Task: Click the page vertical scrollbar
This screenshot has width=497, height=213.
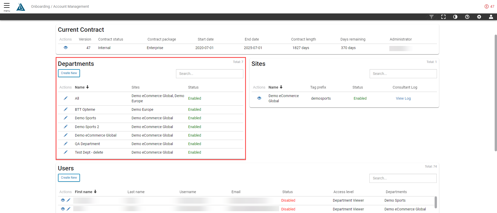Action: (x=495, y=93)
